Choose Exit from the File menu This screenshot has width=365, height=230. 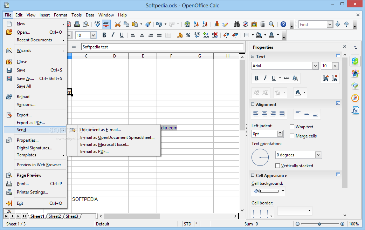point(35,203)
